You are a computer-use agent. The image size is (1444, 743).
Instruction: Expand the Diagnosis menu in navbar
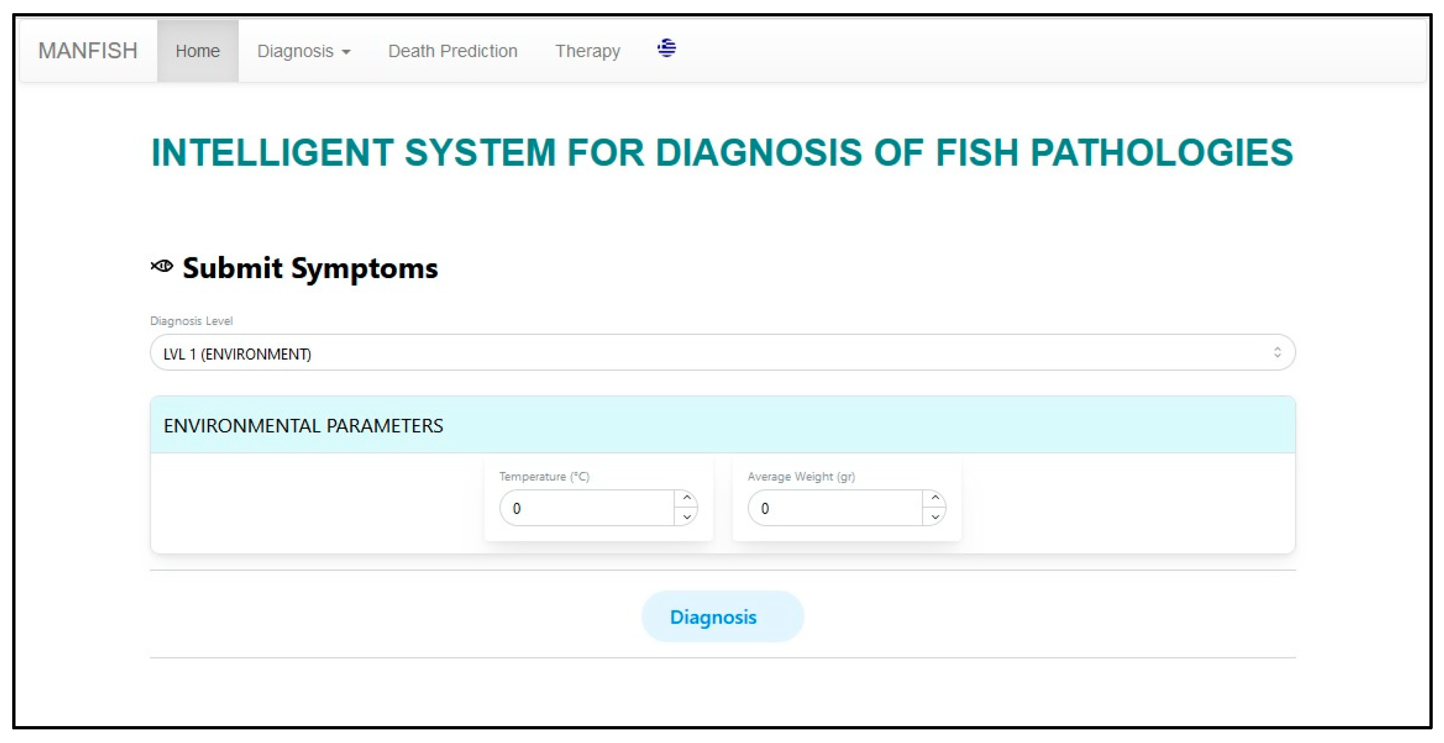303,51
